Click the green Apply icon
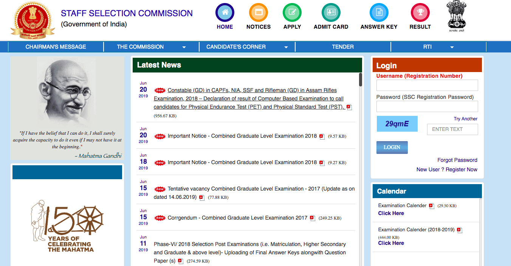The image size is (511, 266). (x=292, y=12)
